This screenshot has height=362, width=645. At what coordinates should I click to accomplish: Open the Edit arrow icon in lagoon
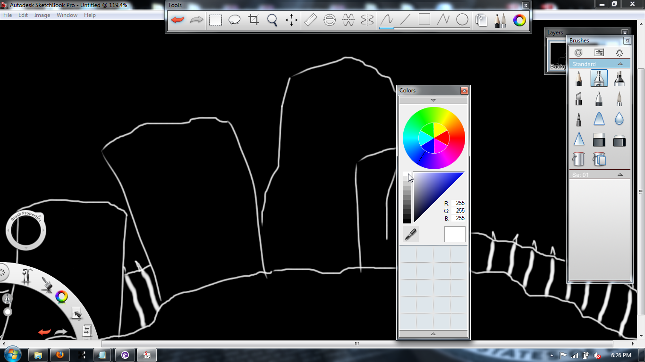[76, 313]
